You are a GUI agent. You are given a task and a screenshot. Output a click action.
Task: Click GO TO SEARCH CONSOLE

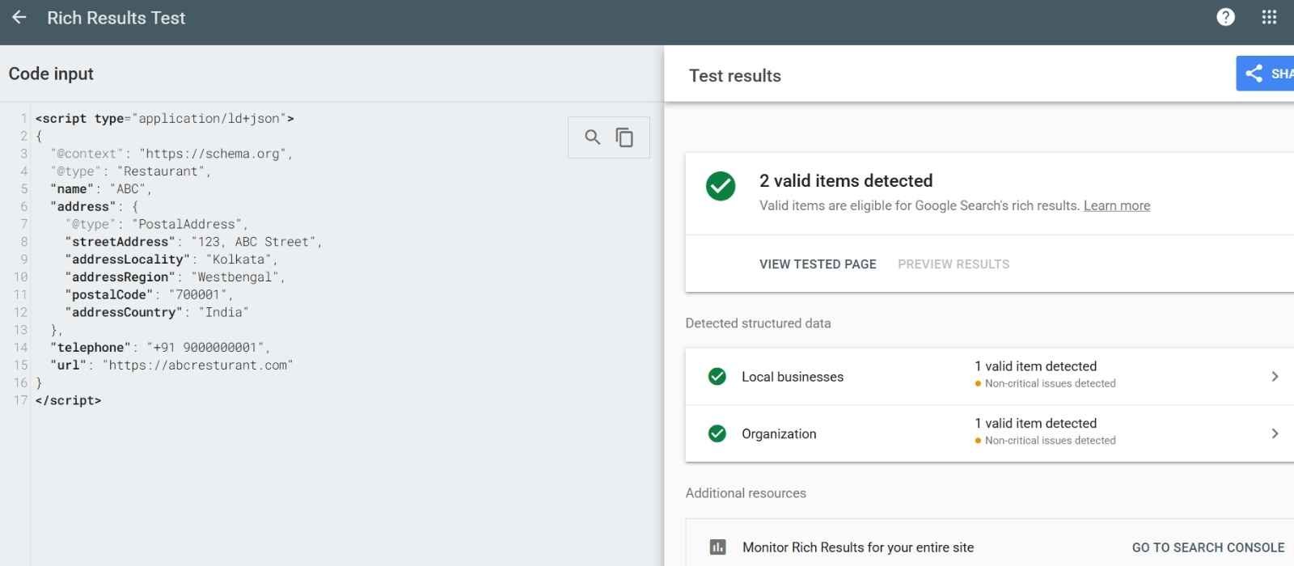tap(1207, 547)
